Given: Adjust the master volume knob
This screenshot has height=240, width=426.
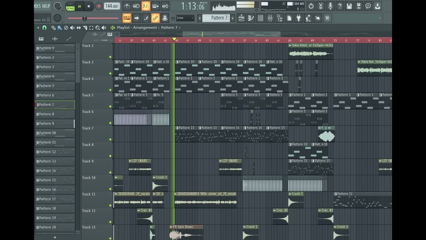Looking at the screenshot, I should [x=58, y=6].
